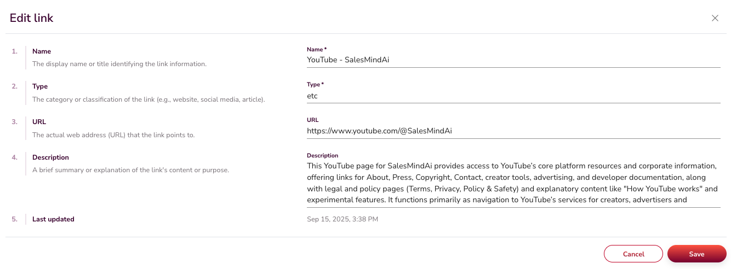Image resolution: width=731 pixels, height=269 pixels.
Task: Save the link changes
Action: click(696, 254)
